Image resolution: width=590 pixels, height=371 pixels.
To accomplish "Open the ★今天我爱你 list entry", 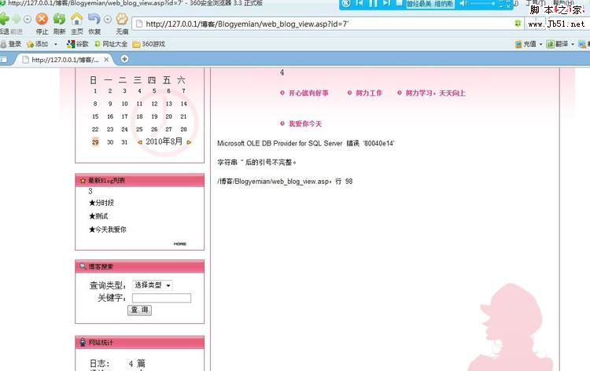I will point(108,230).
